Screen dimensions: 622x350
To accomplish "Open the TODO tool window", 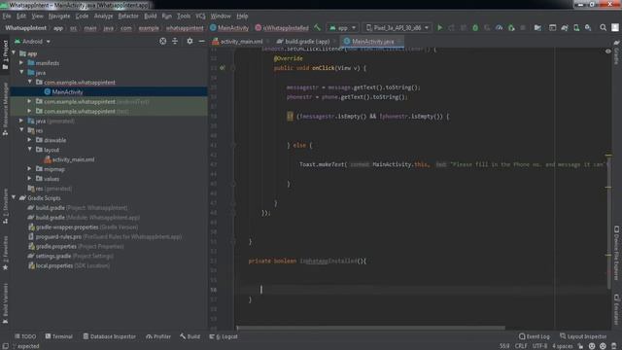I will click(25, 336).
